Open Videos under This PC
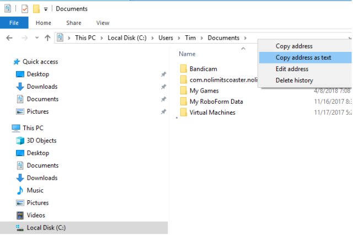 (x=36, y=215)
